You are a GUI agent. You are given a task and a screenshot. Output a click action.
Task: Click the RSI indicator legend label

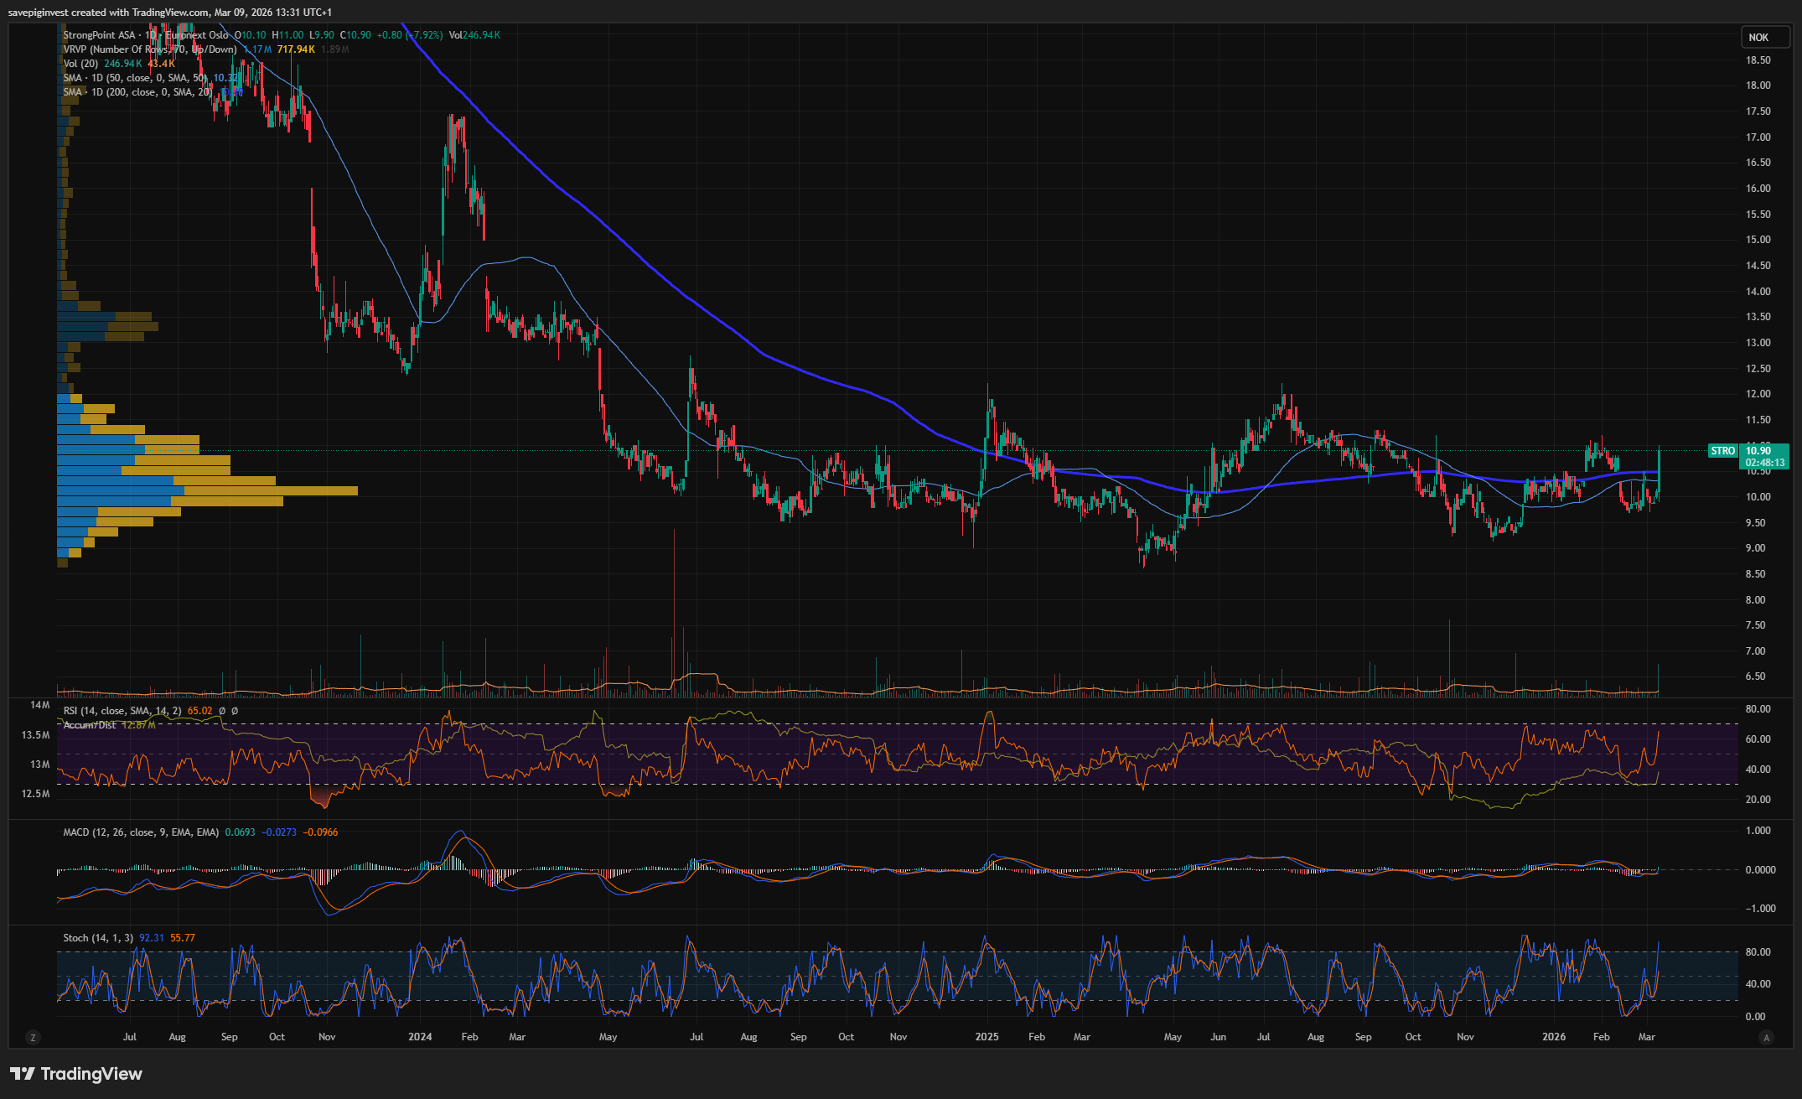(122, 711)
